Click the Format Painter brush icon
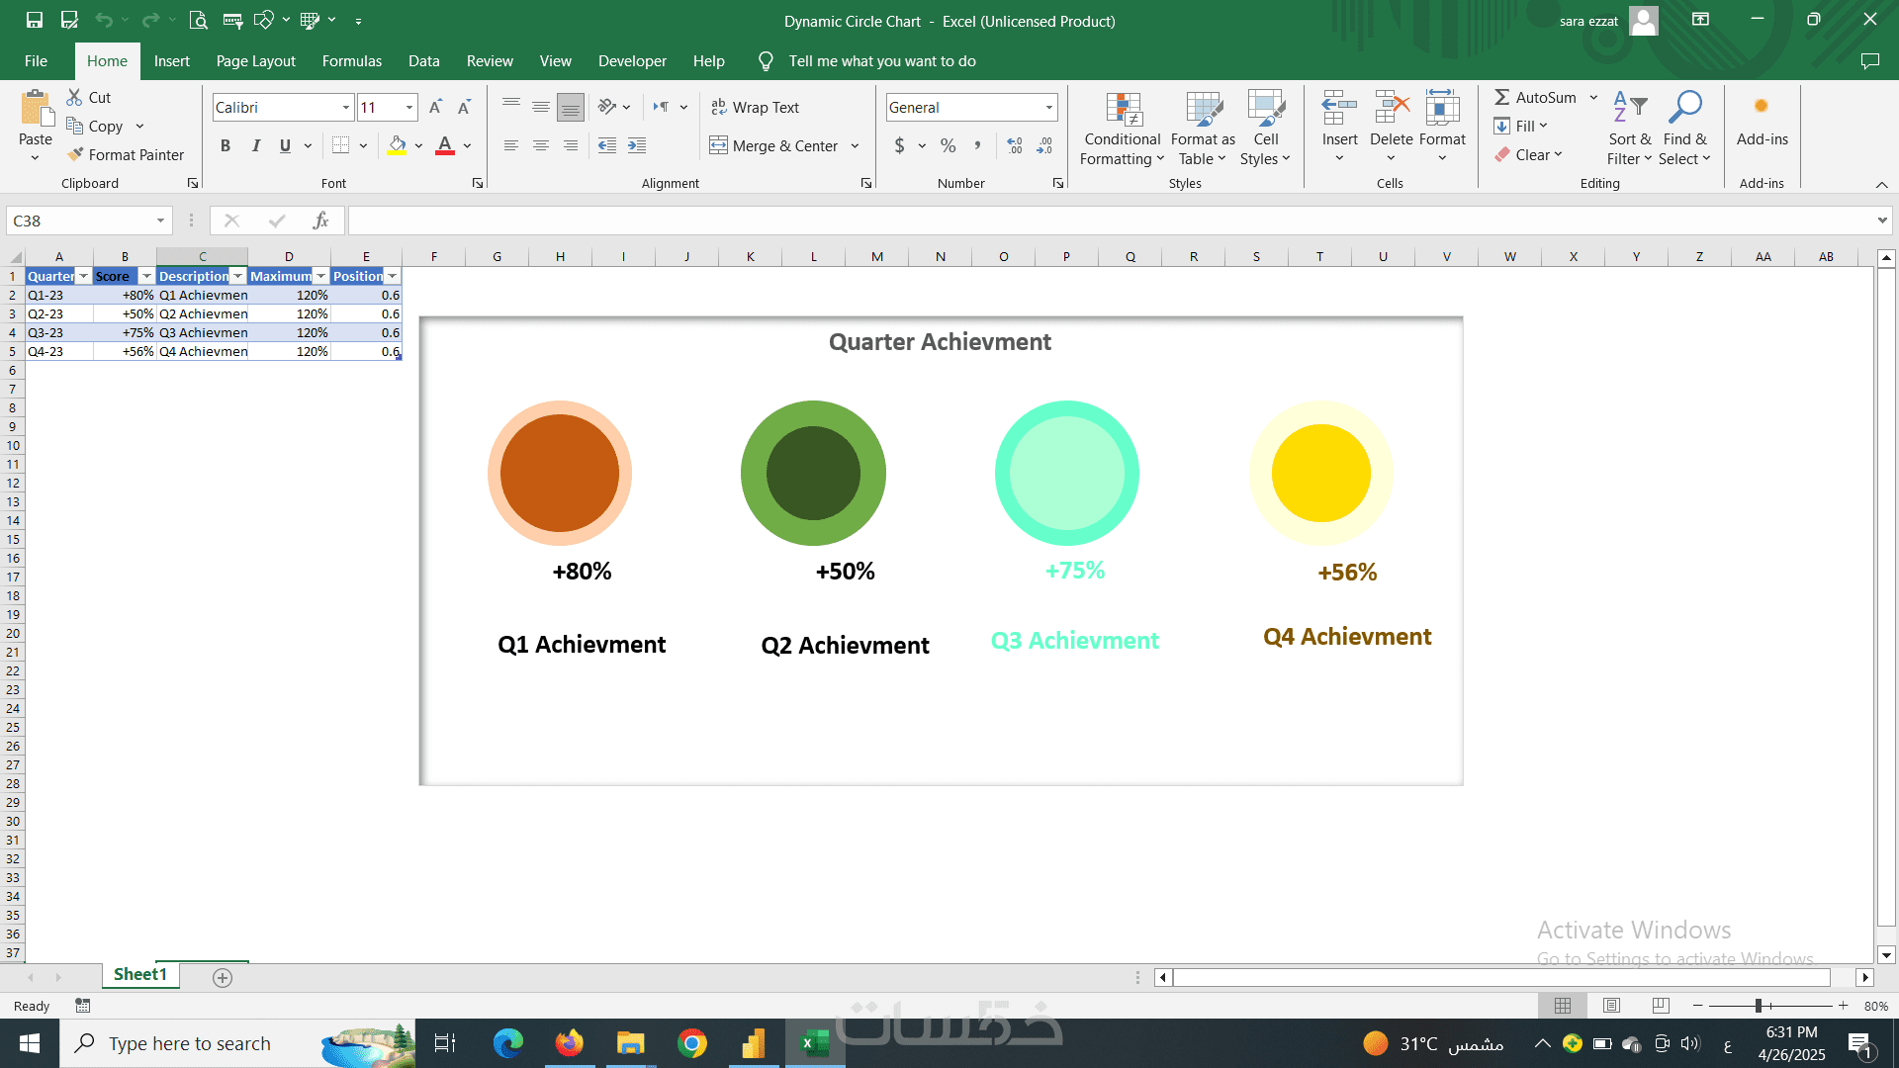1899x1068 pixels. click(75, 155)
